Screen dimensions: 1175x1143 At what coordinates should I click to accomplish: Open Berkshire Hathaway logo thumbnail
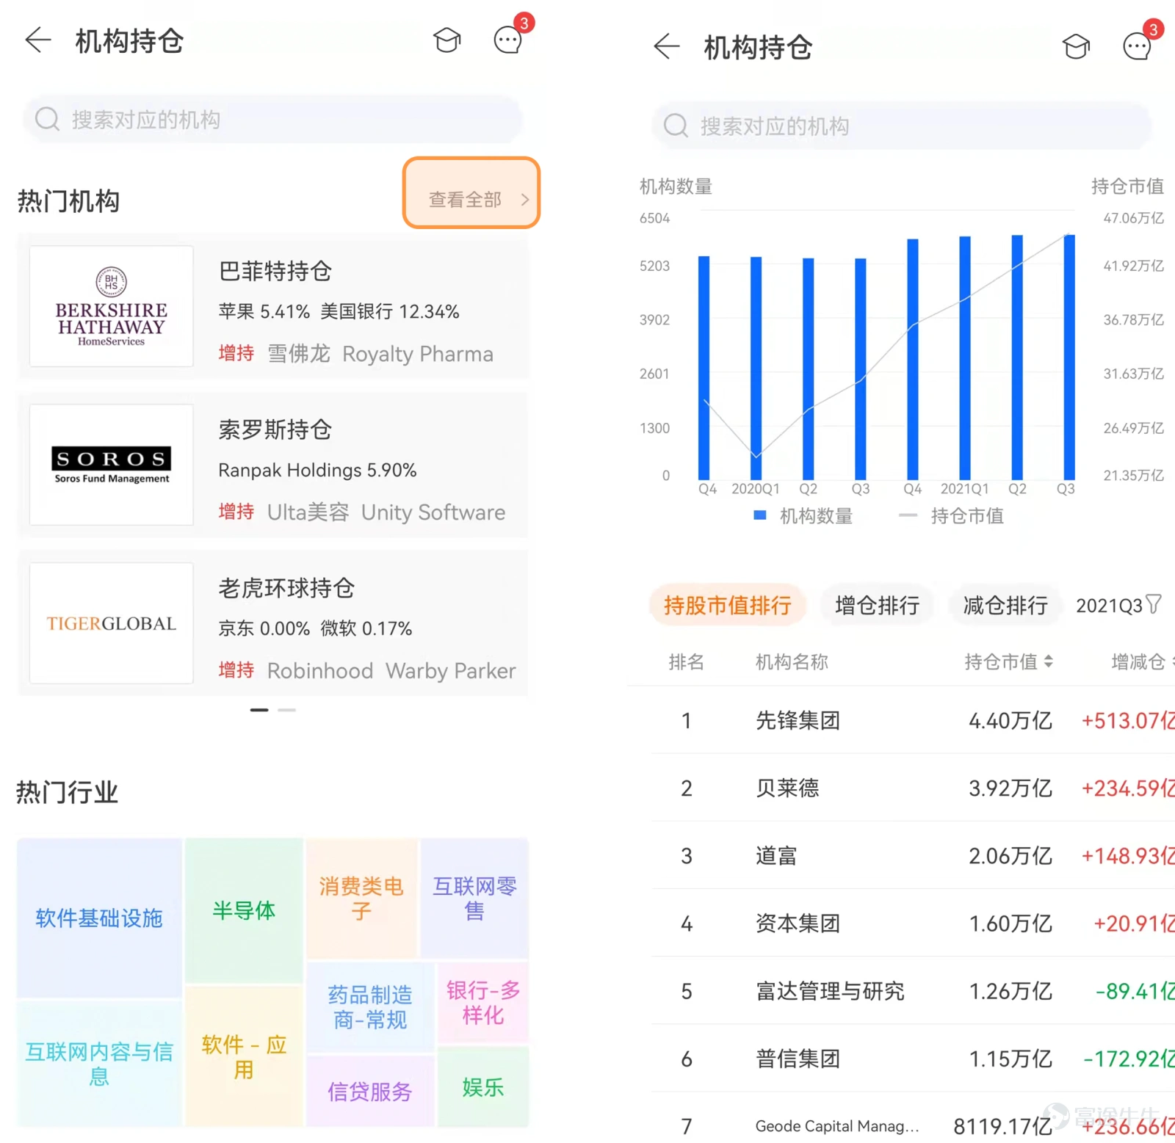point(112,306)
